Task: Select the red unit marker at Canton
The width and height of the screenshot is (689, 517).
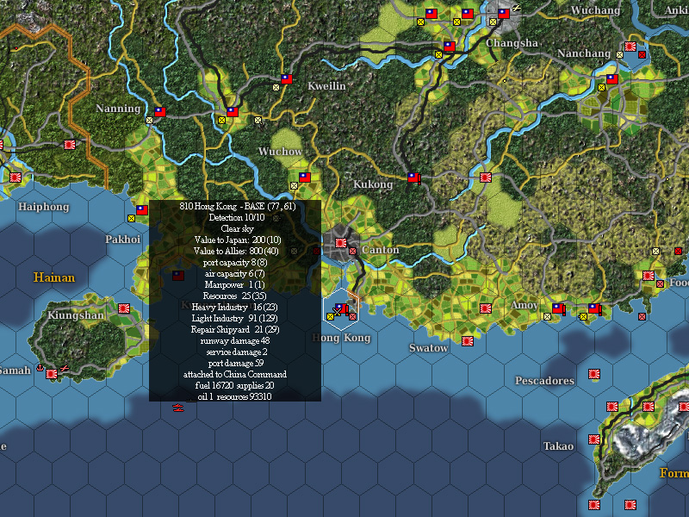Action: click(x=352, y=251)
